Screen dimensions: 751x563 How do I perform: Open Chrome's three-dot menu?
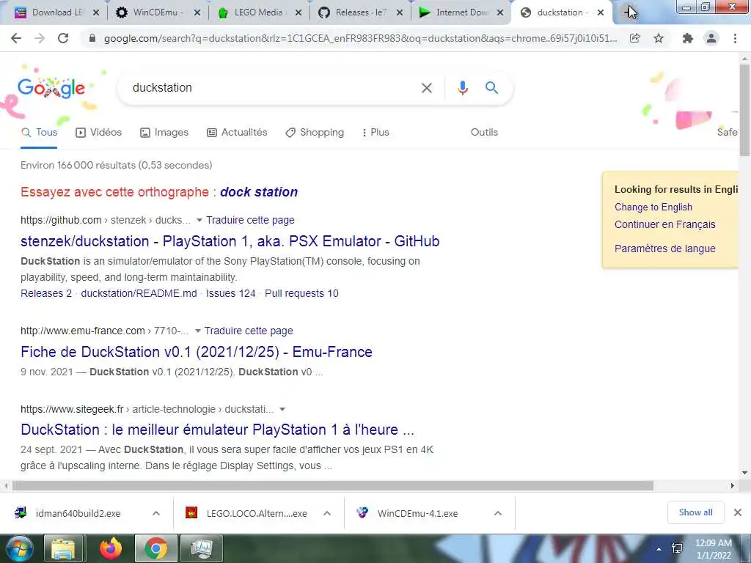(x=735, y=38)
